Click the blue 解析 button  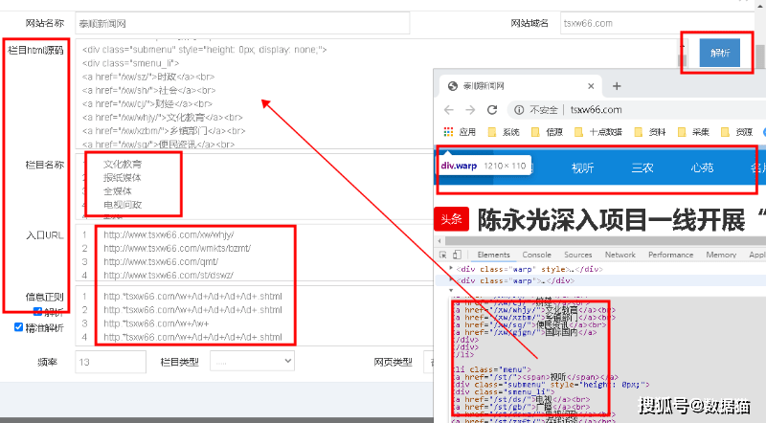pos(720,53)
